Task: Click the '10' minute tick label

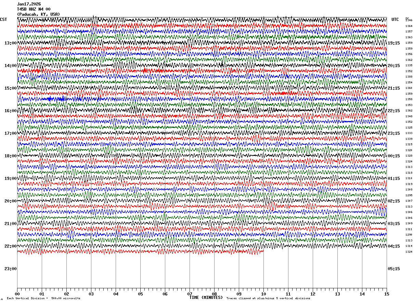Action: pyautogui.click(x=264, y=294)
